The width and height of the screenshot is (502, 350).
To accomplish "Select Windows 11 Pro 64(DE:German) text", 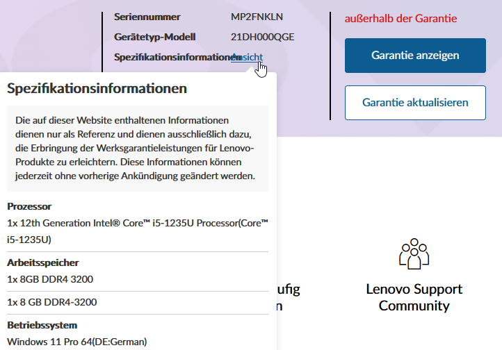I will [x=77, y=342].
